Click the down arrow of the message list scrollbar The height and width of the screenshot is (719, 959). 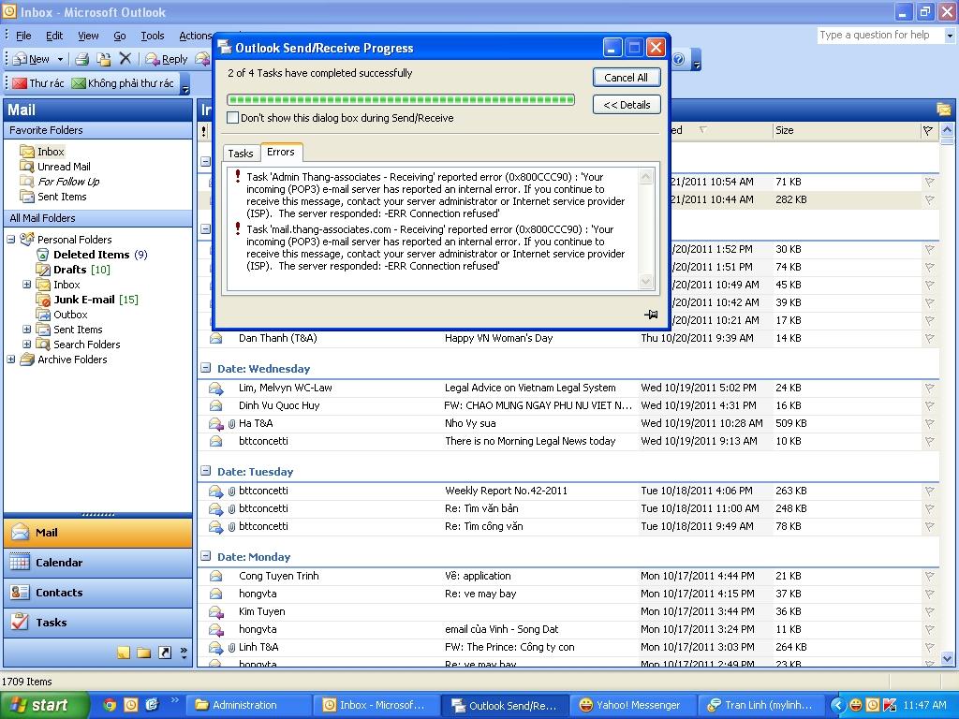[948, 658]
